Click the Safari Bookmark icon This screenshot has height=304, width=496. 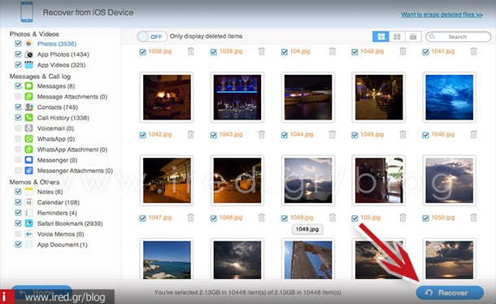tap(28, 224)
